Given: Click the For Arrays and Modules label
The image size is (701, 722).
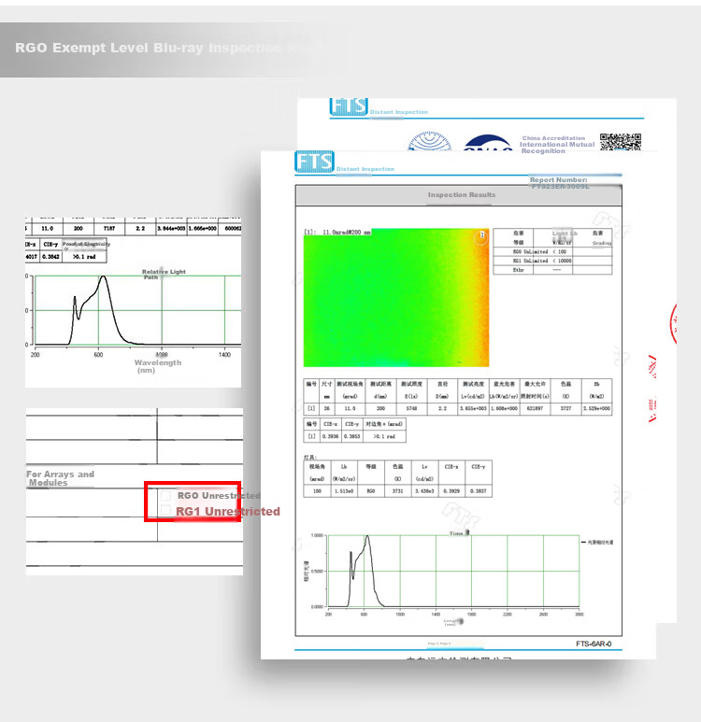Looking at the screenshot, I should coord(60,478).
